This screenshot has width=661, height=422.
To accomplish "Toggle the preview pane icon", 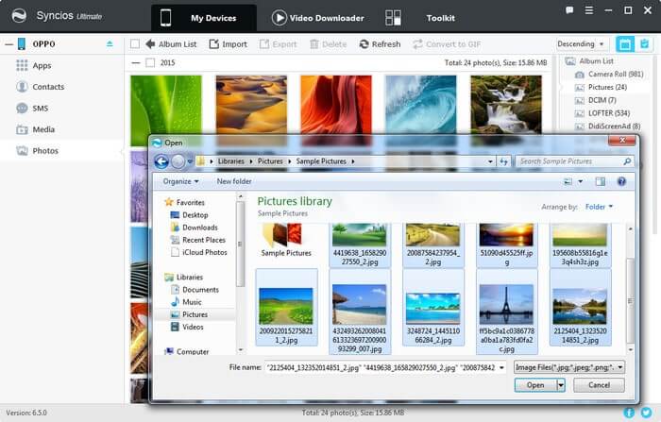I will click(600, 181).
